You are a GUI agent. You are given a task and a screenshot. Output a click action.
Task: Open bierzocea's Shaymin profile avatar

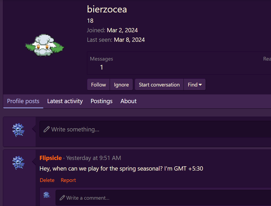pyautogui.click(x=45, y=45)
